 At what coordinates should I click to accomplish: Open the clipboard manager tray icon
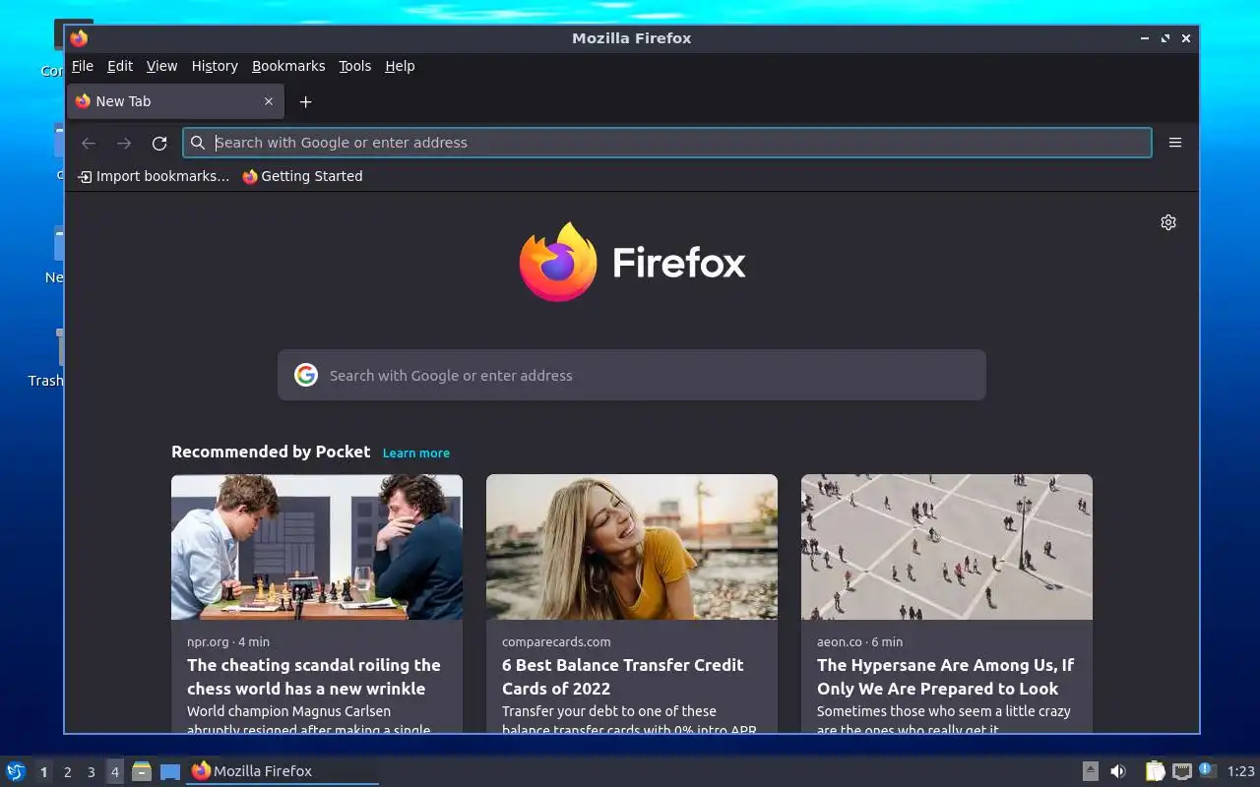[1156, 771]
